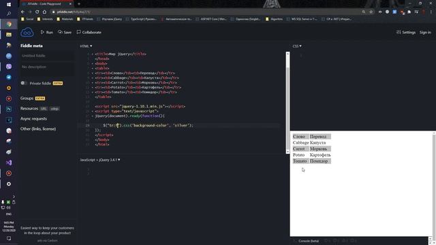Viewport: 436px width, 245px height.
Task: Click the JSFiddle cloud logo
Action: (27, 32)
